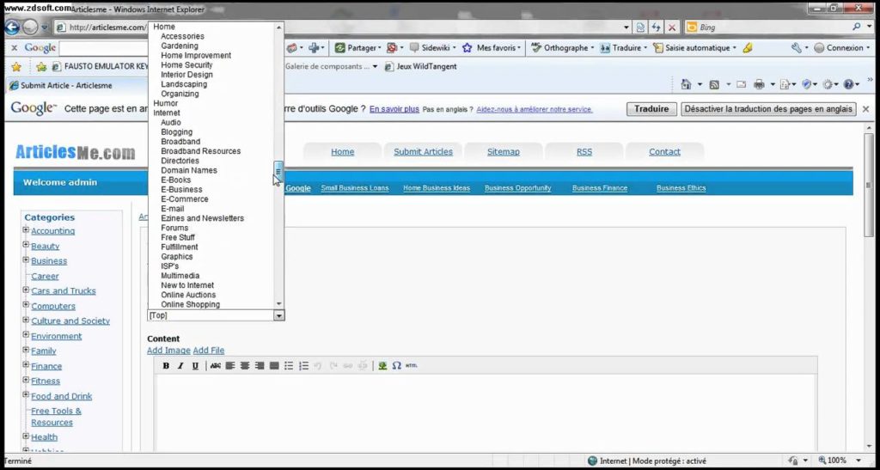Click the Refresh page icon in the address bar
The image size is (880, 470).
657,27
